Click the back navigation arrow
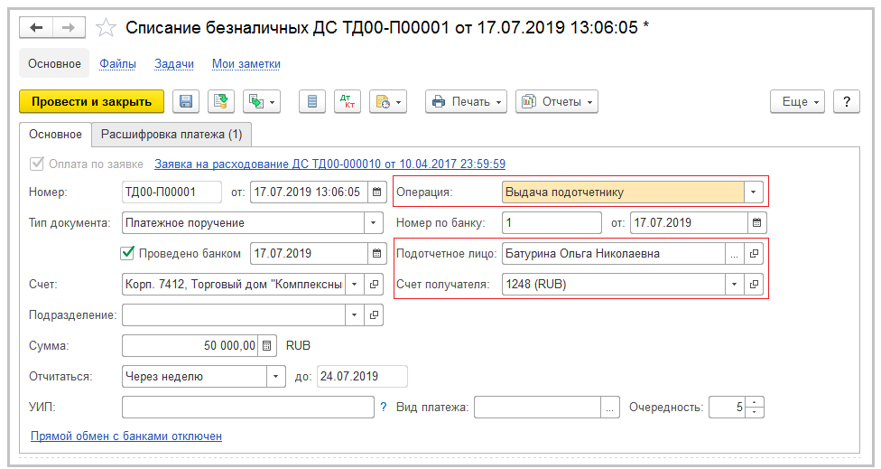This screenshot has width=881, height=469. pyautogui.click(x=37, y=28)
